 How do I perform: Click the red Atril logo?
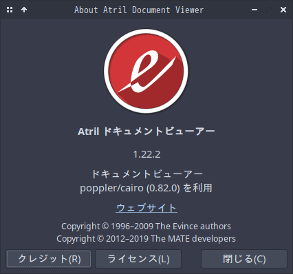click(x=146, y=71)
